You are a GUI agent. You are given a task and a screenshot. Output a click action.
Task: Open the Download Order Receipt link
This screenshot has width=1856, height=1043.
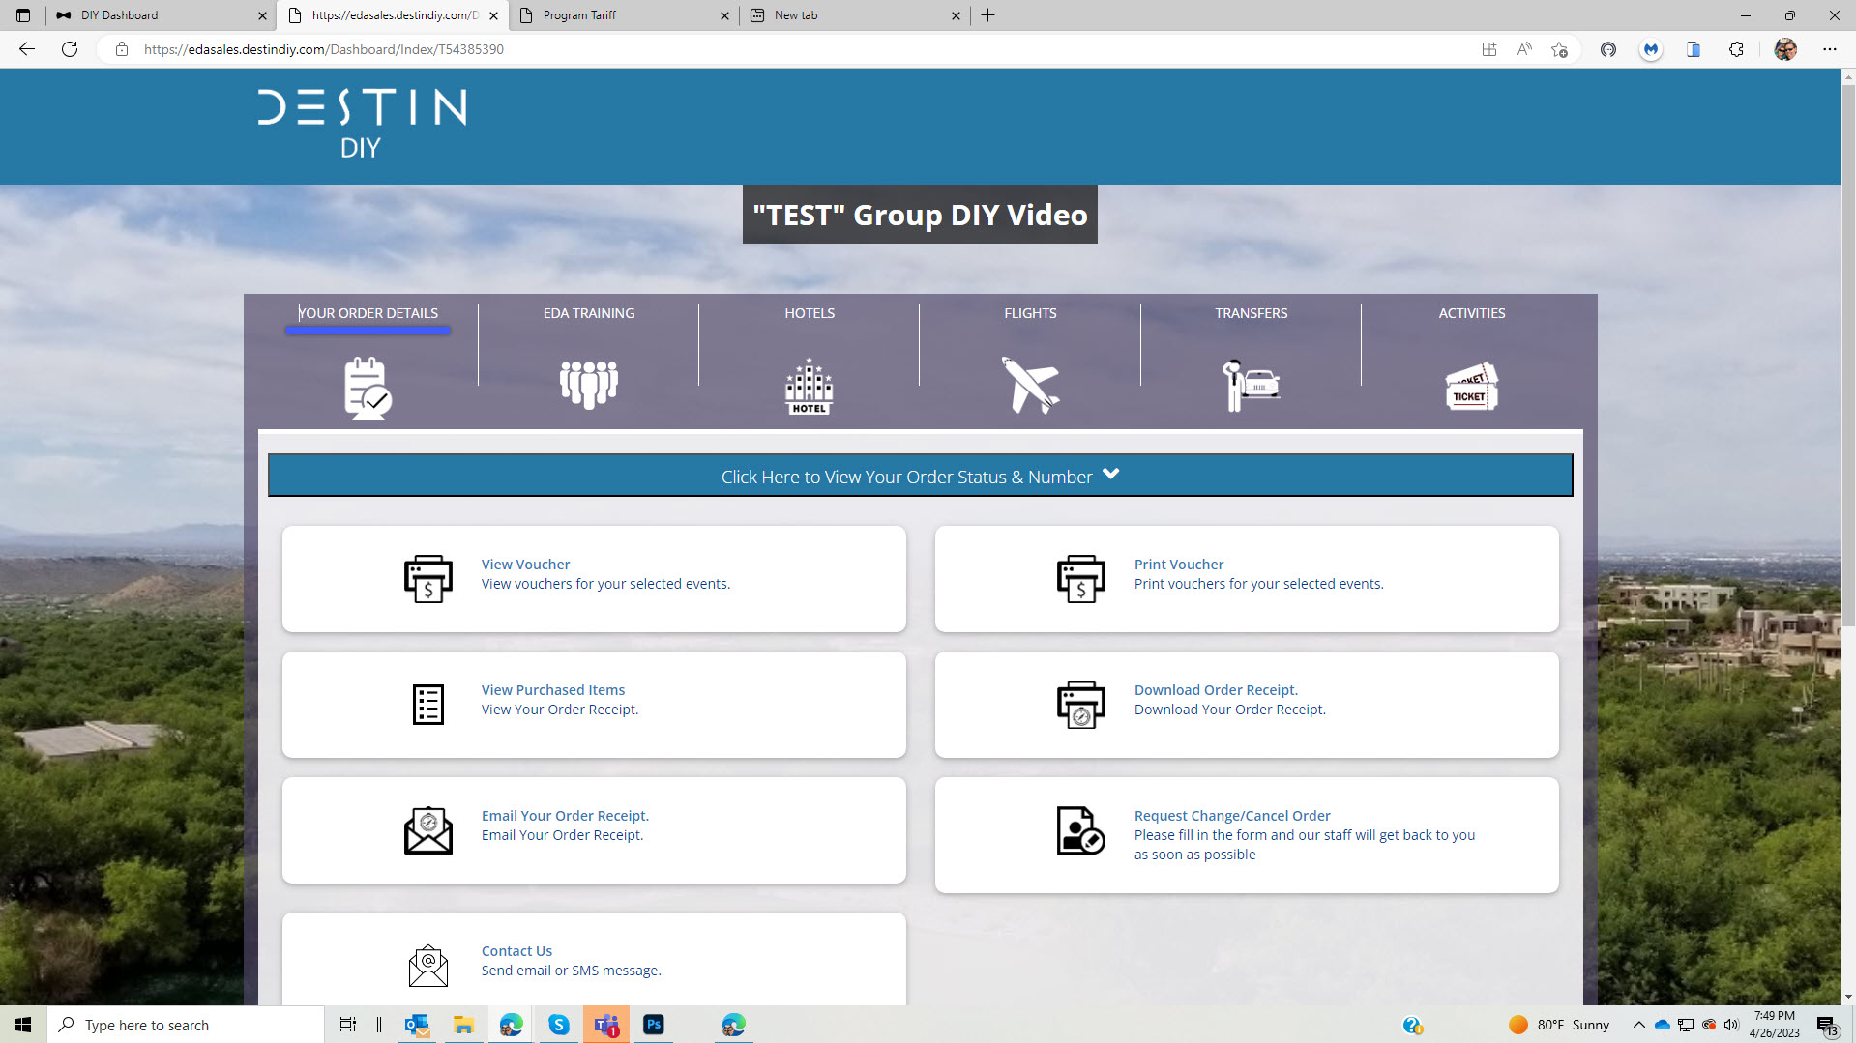tap(1216, 690)
